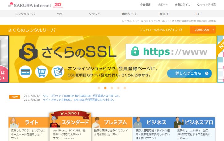The width and height of the screenshot is (224, 141).
Task: Open ライトプラン共有SSL news link
Action: click(78, 100)
